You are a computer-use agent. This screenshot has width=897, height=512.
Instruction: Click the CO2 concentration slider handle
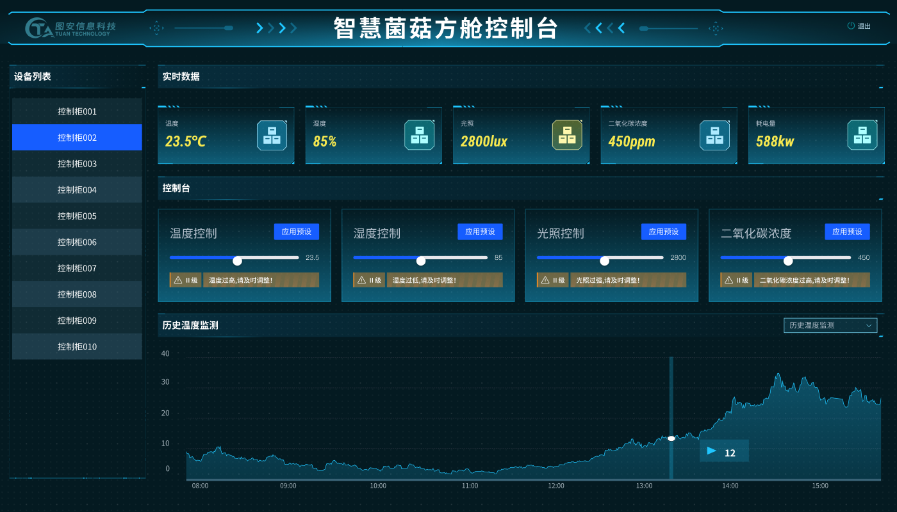point(788,260)
